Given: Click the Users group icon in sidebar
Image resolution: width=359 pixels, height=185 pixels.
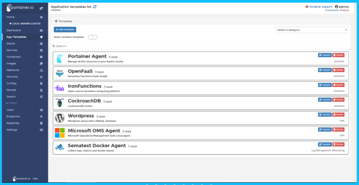Looking at the screenshot, I should [41, 110].
